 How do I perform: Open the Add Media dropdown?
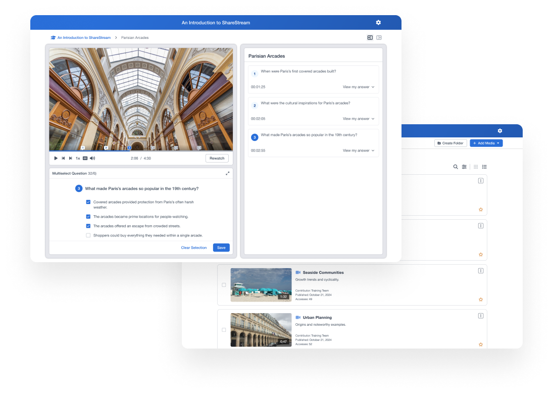(485, 143)
